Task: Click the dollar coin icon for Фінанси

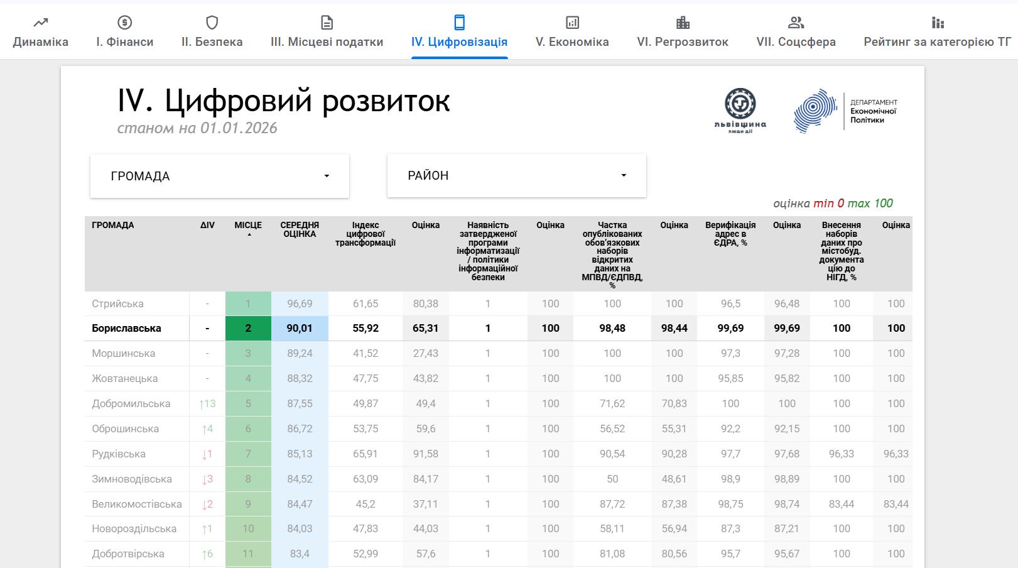Action: coord(124,23)
